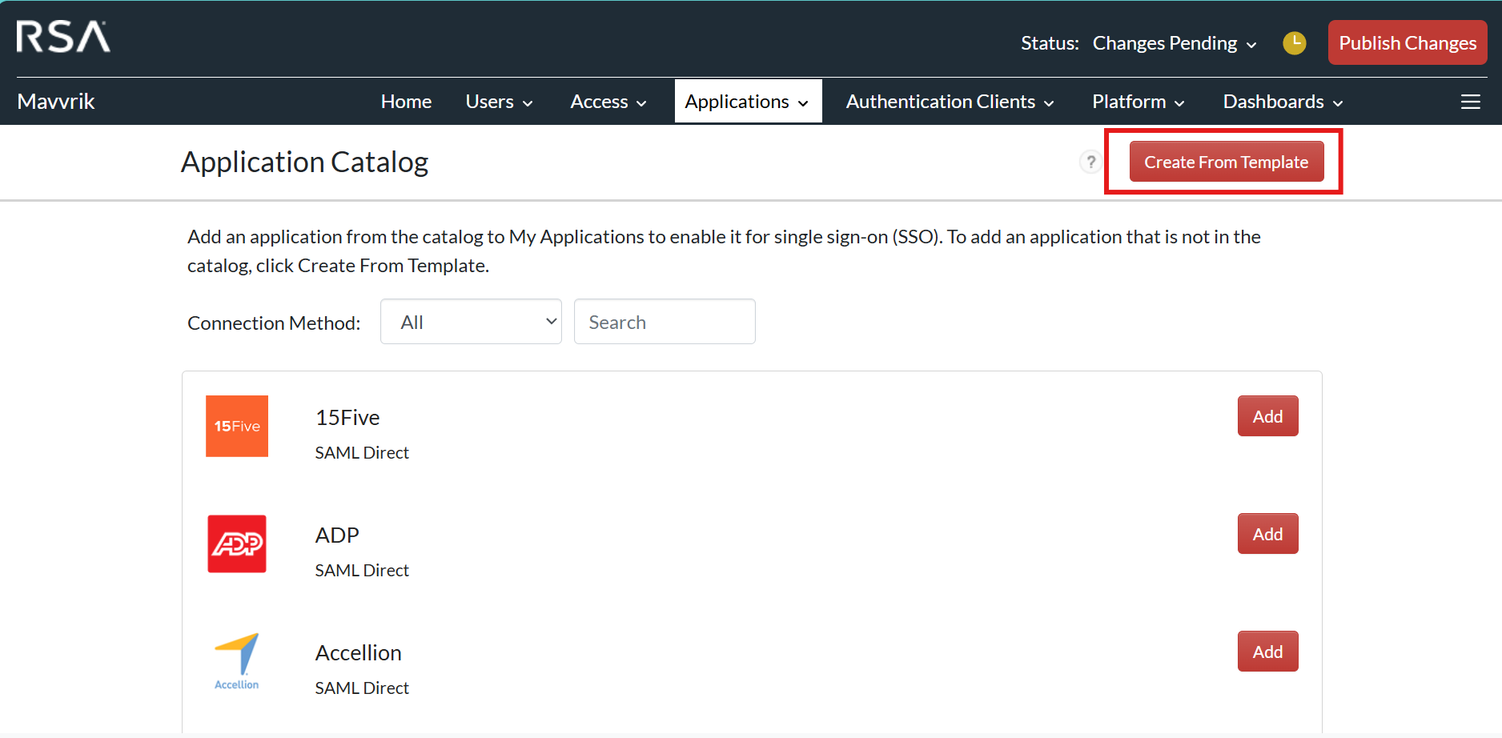1502x738 pixels.
Task: Click the Accellion application logo
Action: click(237, 661)
